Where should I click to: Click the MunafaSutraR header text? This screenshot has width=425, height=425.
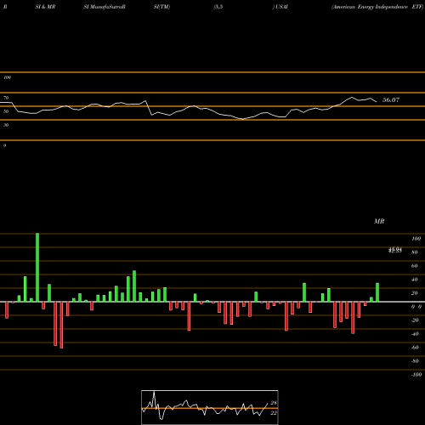click(107, 7)
